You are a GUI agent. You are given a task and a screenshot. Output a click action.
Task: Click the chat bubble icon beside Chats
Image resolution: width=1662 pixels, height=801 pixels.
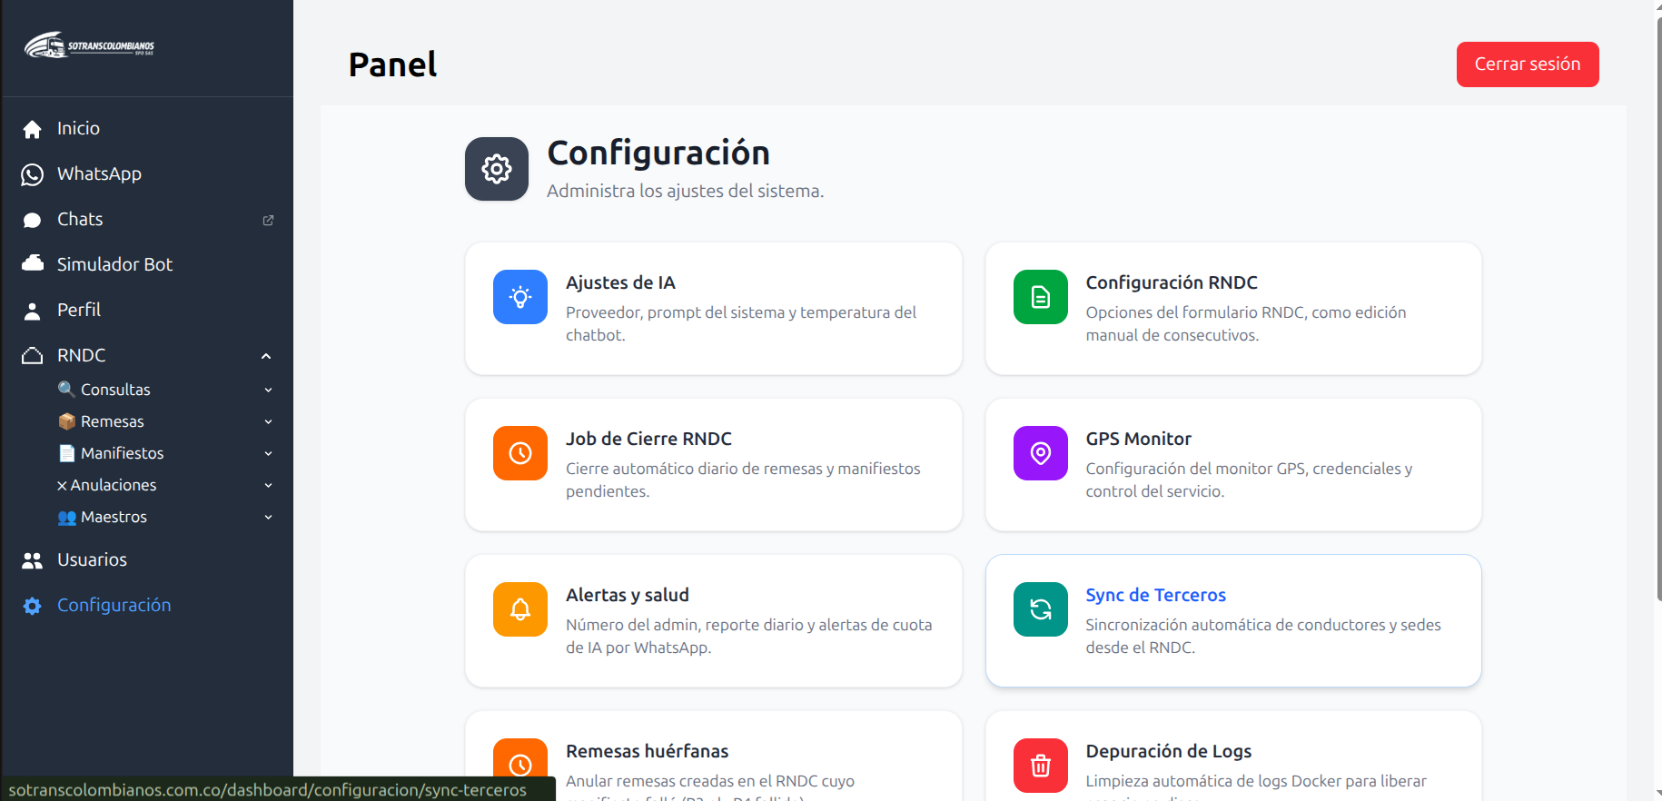(33, 220)
